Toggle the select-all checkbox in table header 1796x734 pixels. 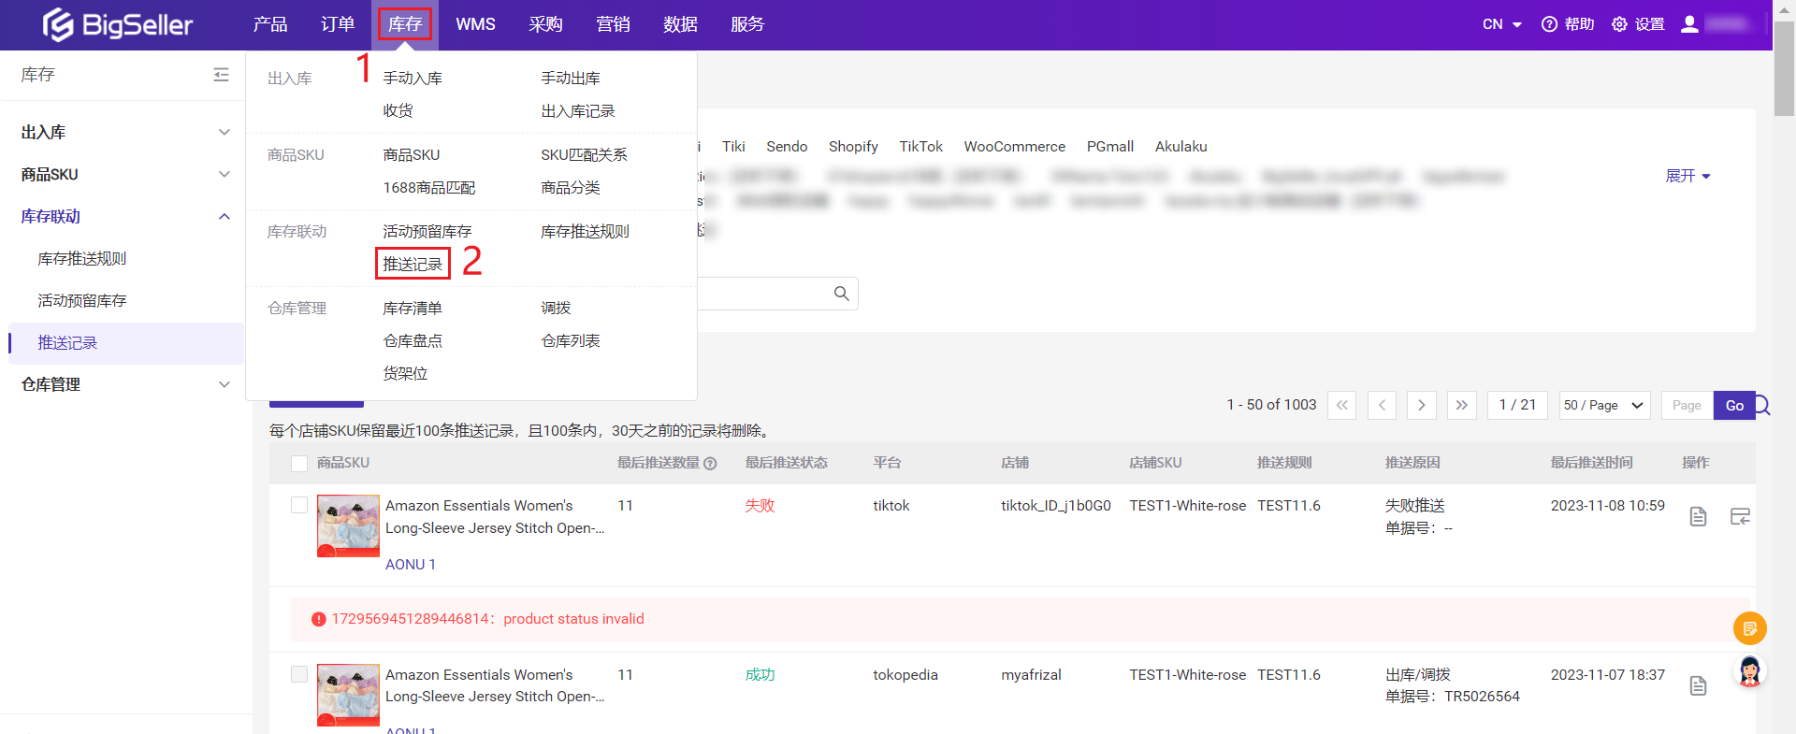[x=299, y=464]
